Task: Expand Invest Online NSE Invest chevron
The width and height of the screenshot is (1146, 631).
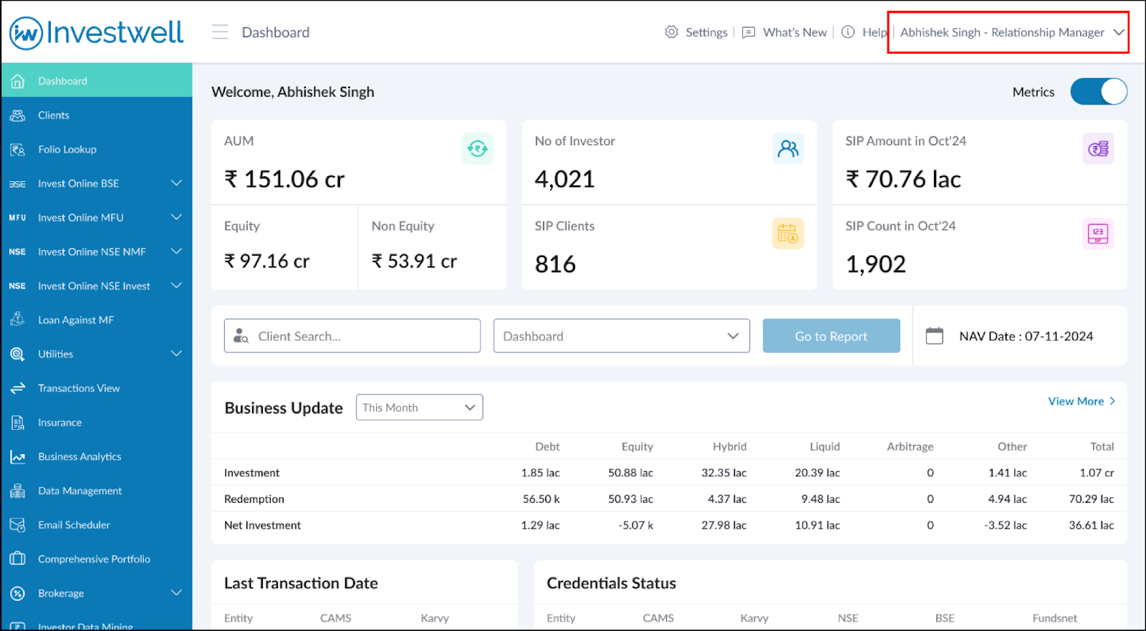Action: pyautogui.click(x=176, y=286)
